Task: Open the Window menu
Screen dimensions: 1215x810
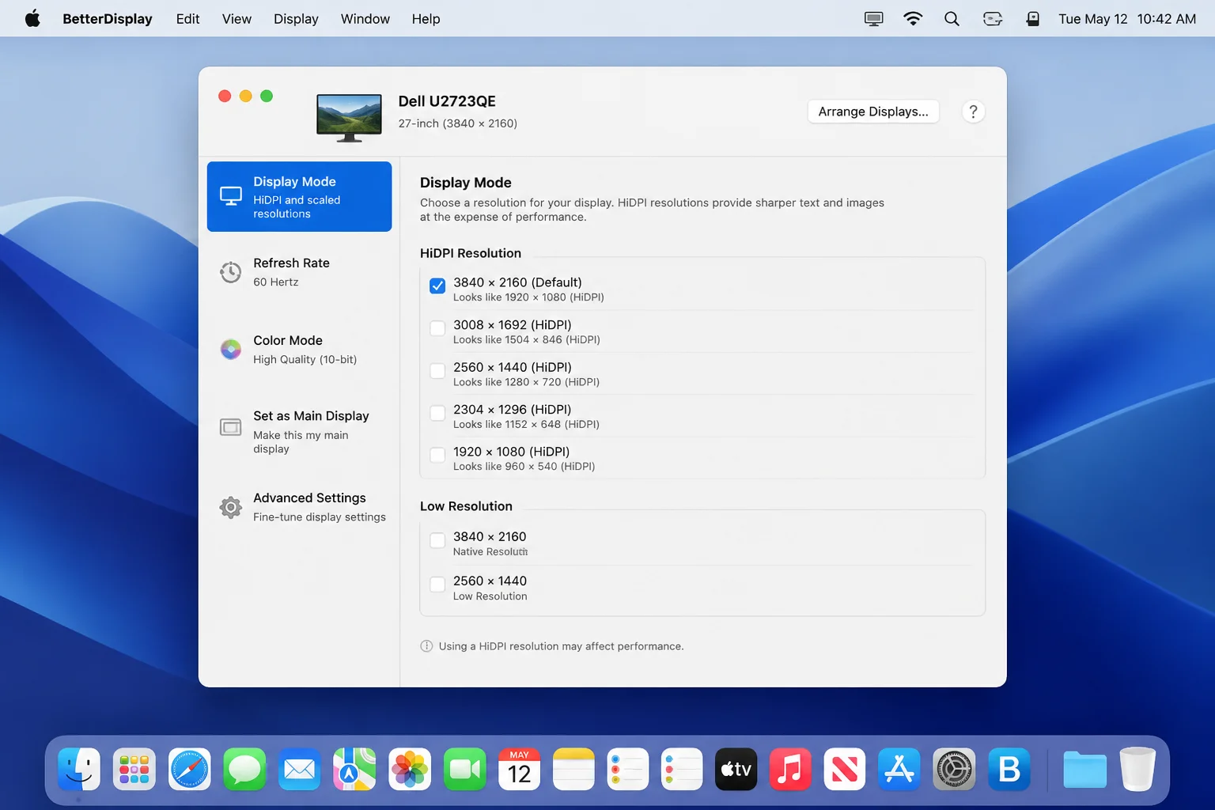Action: [365, 19]
